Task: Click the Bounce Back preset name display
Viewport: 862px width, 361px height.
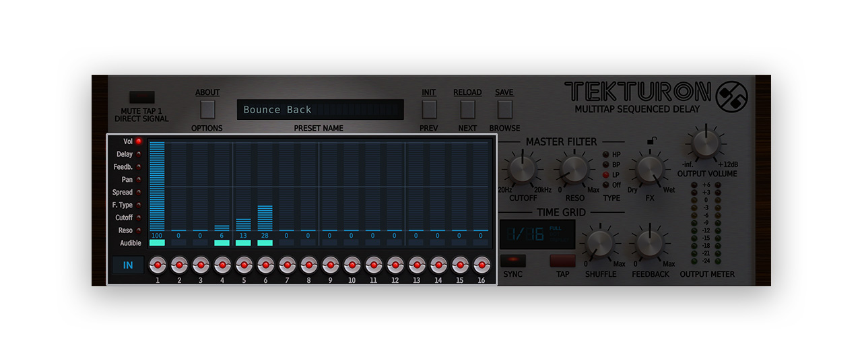Action: [x=321, y=110]
